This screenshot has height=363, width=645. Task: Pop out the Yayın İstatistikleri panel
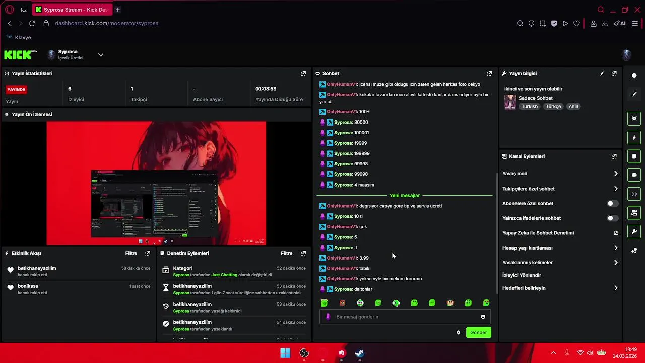point(303,73)
